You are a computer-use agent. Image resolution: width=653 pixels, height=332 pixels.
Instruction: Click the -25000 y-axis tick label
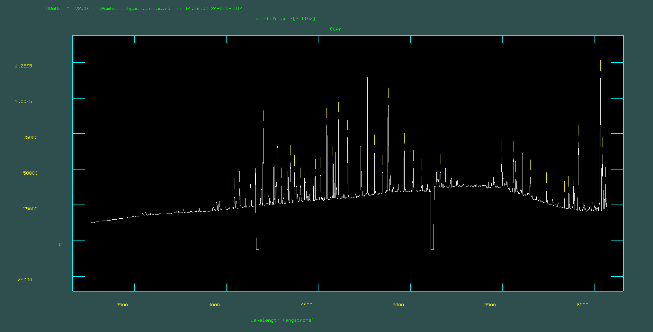coord(23,280)
